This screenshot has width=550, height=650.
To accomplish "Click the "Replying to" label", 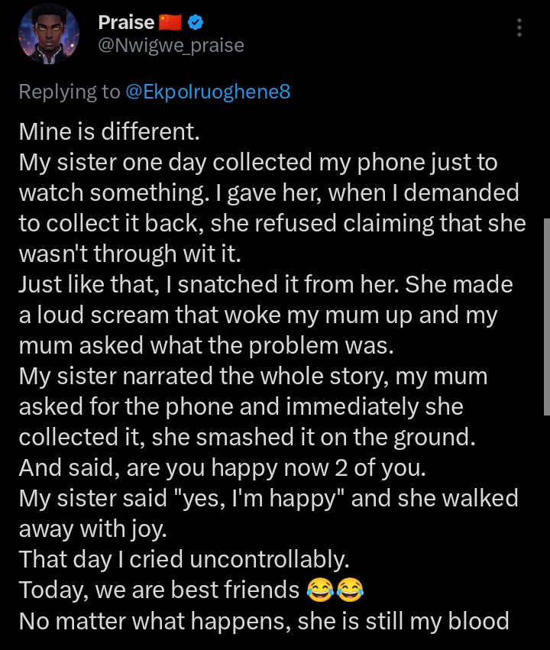I will [69, 92].
